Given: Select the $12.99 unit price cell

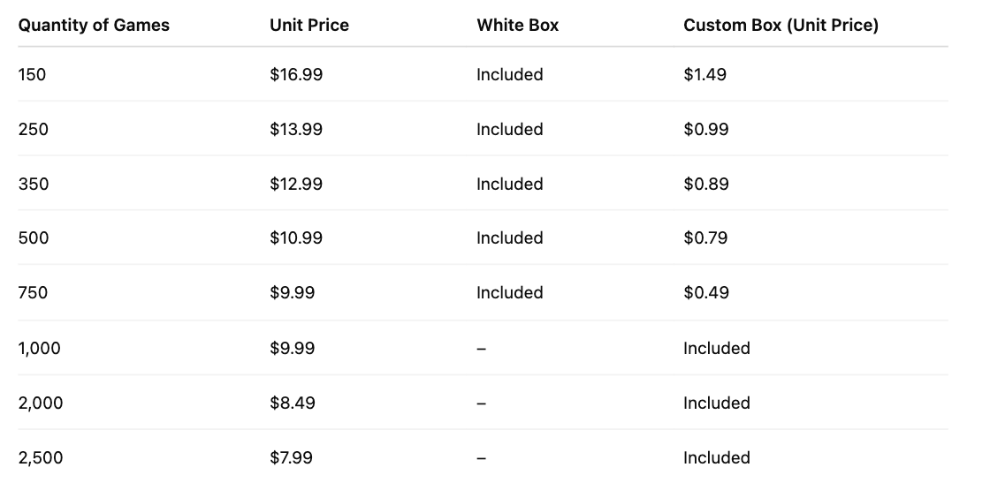Looking at the screenshot, I should pos(296,185).
